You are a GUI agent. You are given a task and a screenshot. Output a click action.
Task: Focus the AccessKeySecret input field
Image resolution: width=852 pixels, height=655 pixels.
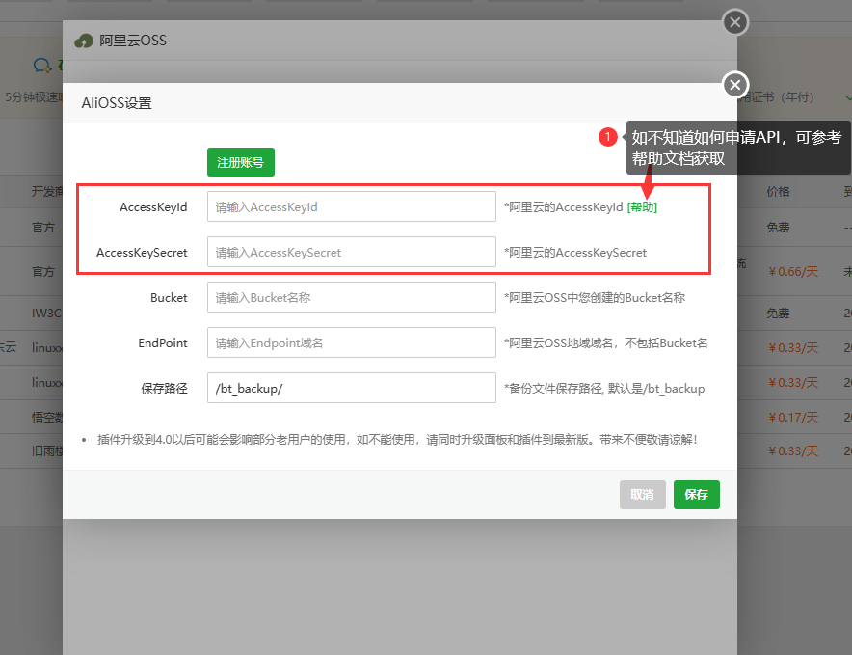tap(352, 252)
